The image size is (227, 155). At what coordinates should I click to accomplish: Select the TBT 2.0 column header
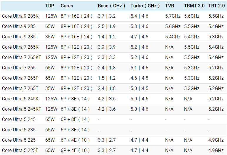tap(216, 6)
